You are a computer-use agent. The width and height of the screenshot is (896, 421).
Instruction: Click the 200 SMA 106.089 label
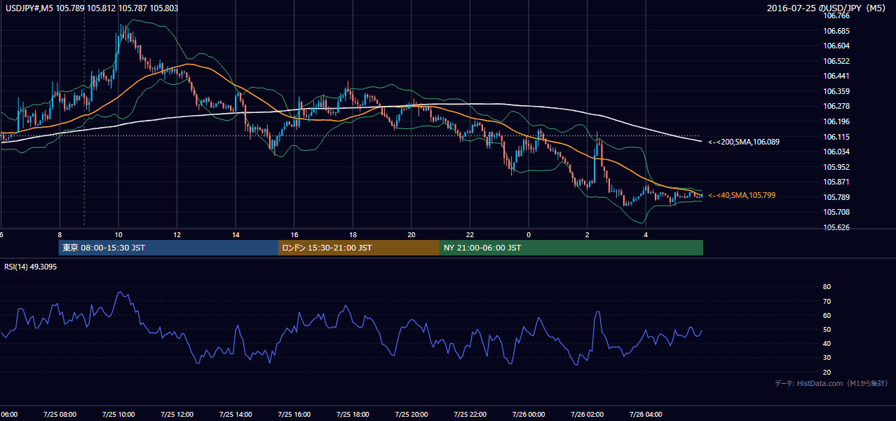(744, 142)
